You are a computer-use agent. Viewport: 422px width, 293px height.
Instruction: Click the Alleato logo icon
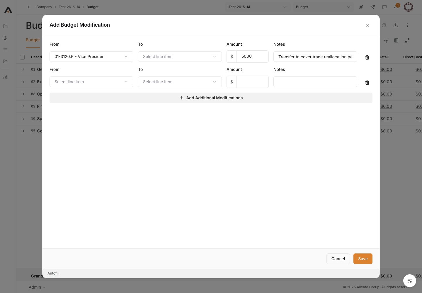pyautogui.click(x=8, y=10)
